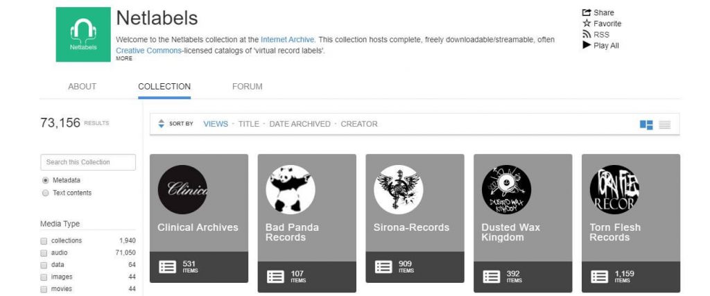Click the RSS text link

(601, 35)
